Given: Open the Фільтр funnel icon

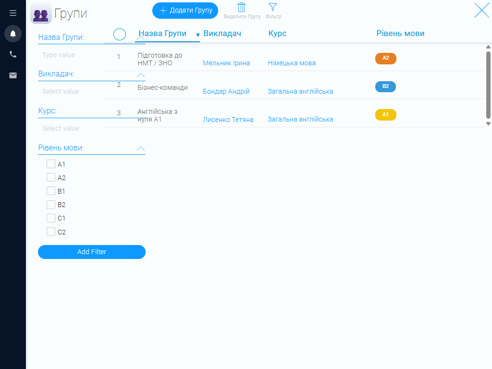Looking at the screenshot, I should coord(273,7).
